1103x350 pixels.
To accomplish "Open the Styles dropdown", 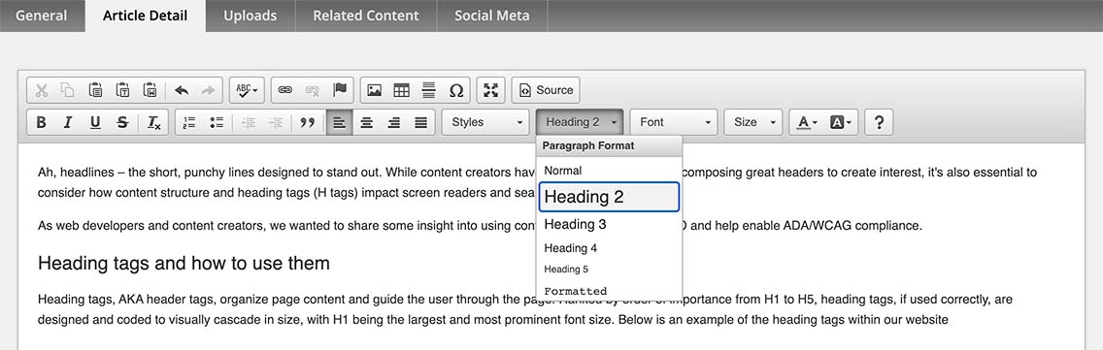I will click(x=486, y=122).
